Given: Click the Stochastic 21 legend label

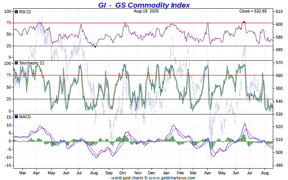Looking at the screenshot, I should [x=32, y=63].
